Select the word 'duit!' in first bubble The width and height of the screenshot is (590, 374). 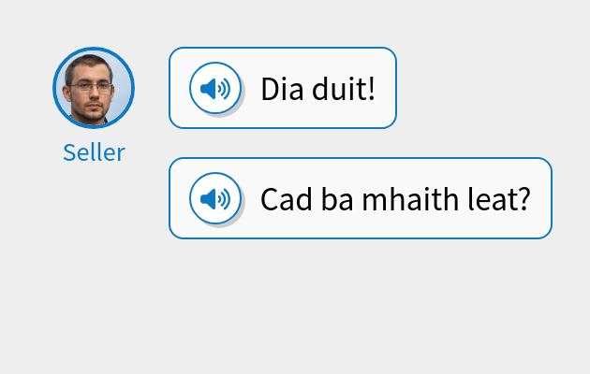point(344,89)
